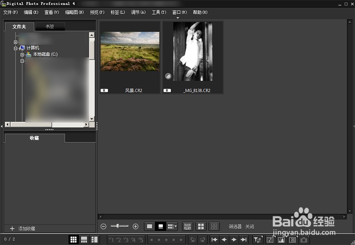This screenshot has width=355, height=245.
Task: Zoom out thumbnails with the minus icon
Action: (x=103, y=226)
